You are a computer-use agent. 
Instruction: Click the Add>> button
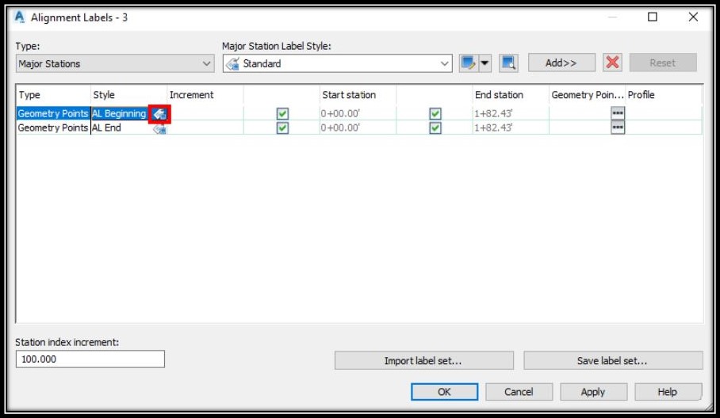coord(561,63)
